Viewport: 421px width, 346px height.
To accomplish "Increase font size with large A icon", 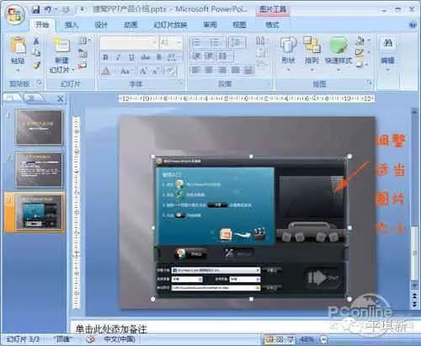I will (143, 72).
